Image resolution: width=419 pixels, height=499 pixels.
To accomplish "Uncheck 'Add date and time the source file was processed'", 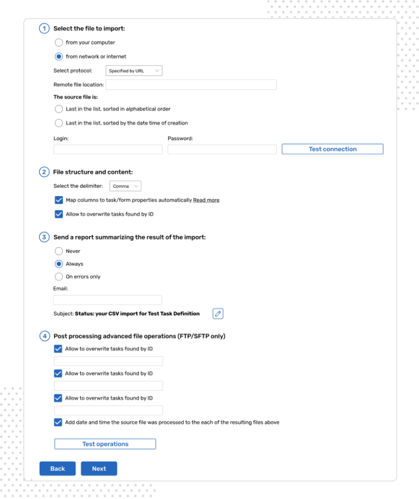I will pos(58,422).
